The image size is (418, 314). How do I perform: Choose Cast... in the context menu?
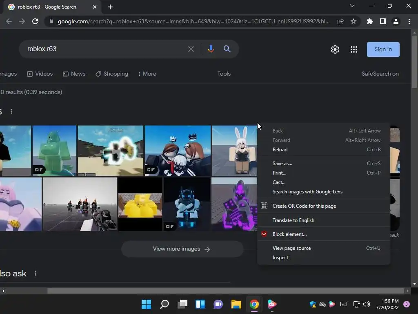point(324,182)
